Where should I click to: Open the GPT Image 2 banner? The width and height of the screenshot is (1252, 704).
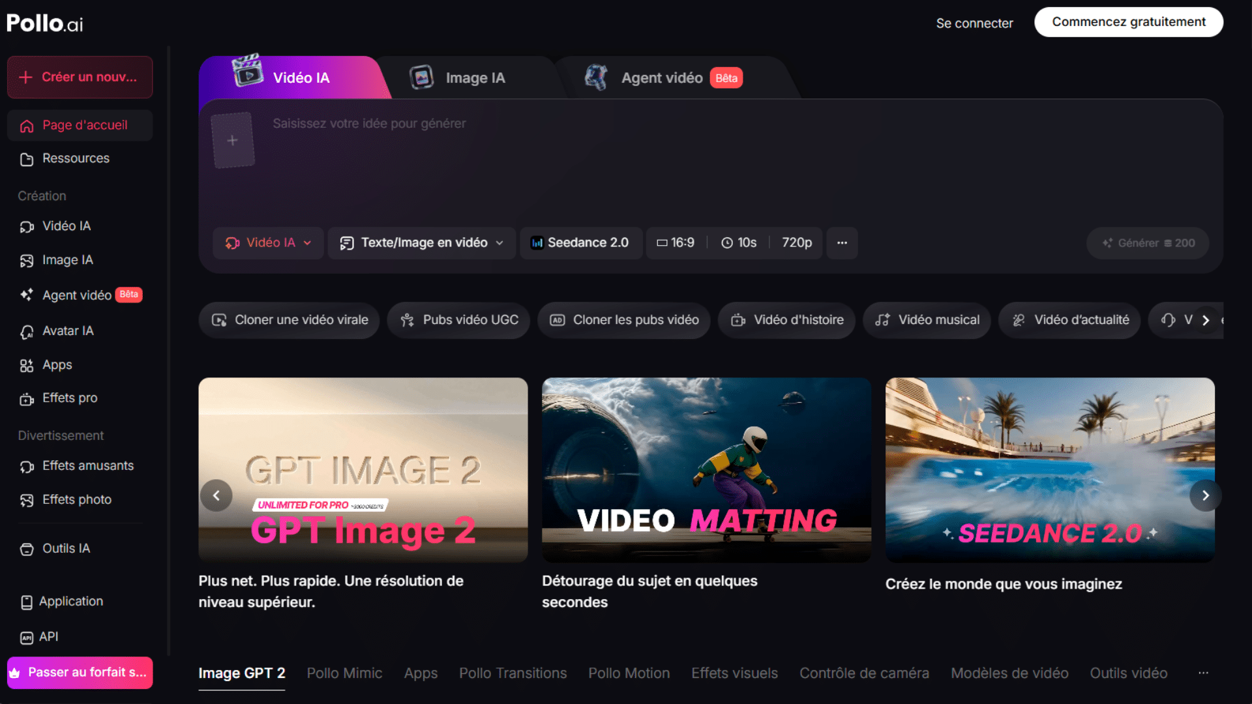point(363,470)
